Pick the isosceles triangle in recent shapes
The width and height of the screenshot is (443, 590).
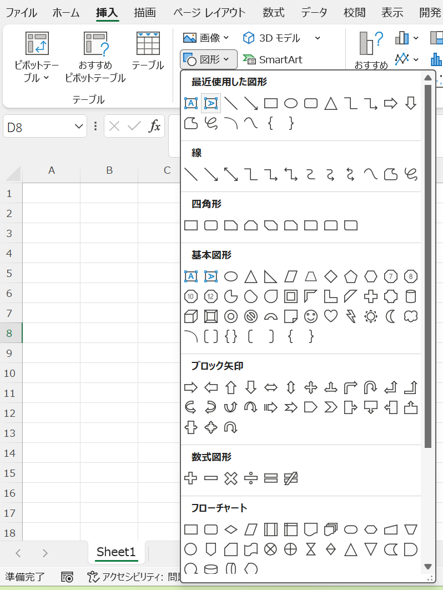pyautogui.click(x=331, y=103)
